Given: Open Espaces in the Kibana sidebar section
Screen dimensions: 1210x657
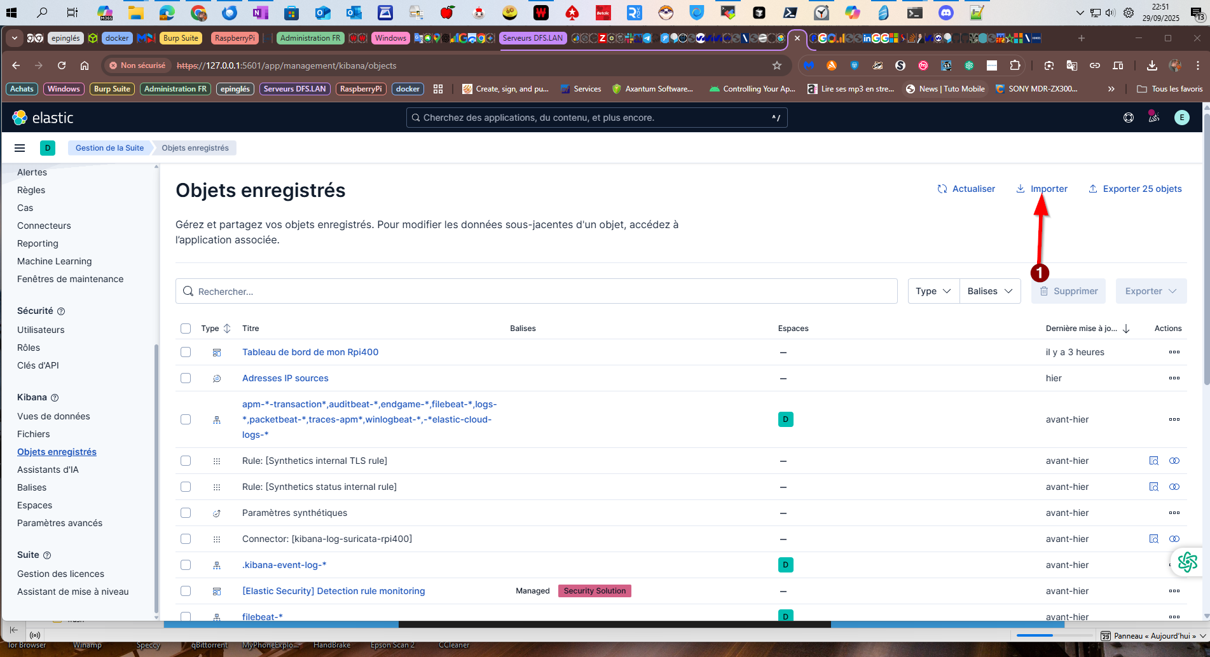Looking at the screenshot, I should pyautogui.click(x=35, y=505).
